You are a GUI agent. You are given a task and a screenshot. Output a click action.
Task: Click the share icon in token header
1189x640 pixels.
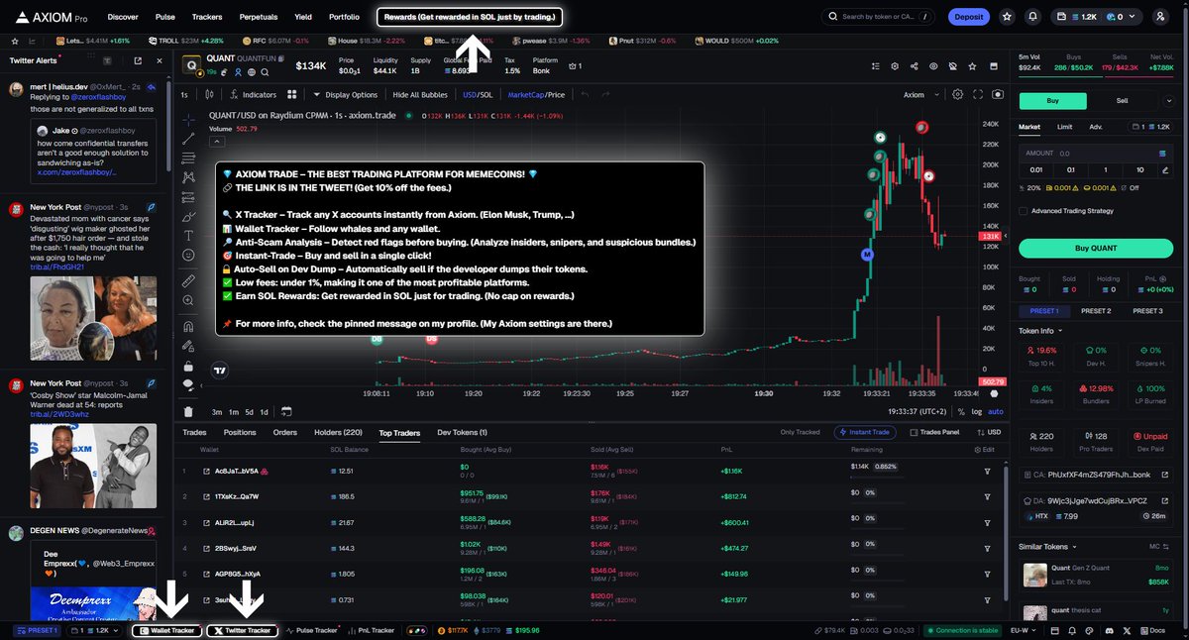tap(913, 66)
